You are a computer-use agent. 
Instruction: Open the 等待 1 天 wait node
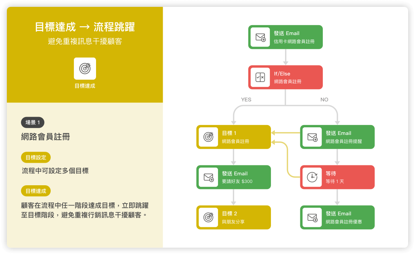click(x=337, y=177)
